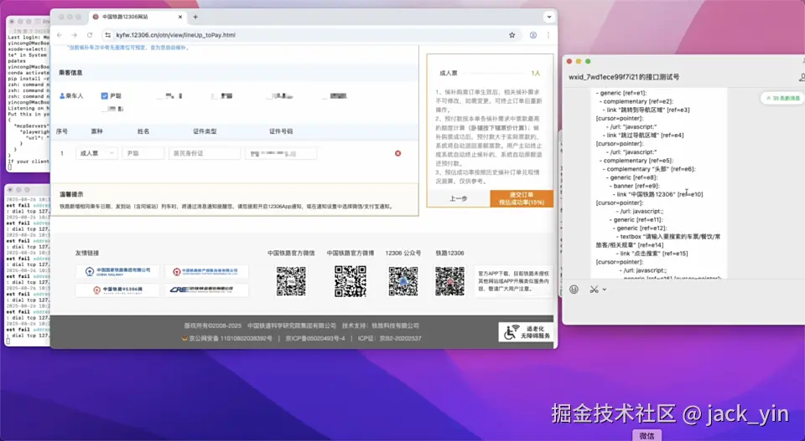The height and width of the screenshot is (441, 805).
Task: Click the blurred 证件号码 number field
Action: pyautogui.click(x=281, y=153)
